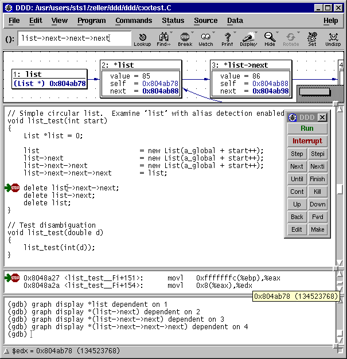Open the Program menu

click(92, 21)
